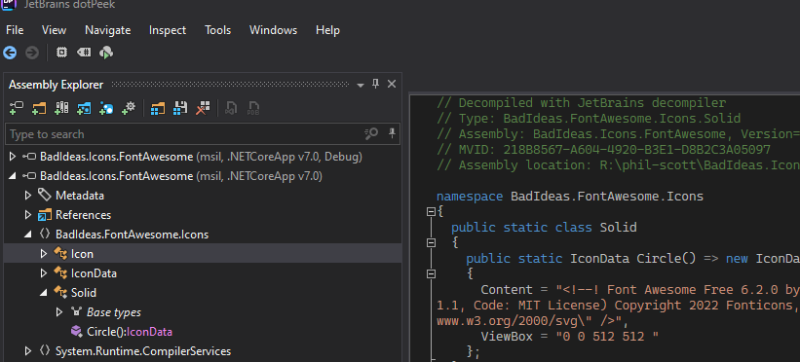
Task: Click the Generate PDB icon
Action: coord(253,108)
